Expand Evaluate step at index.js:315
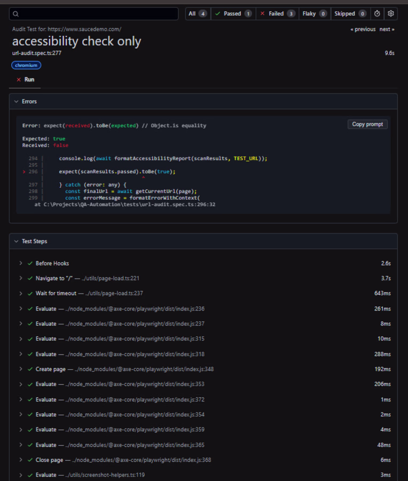 click(20, 339)
